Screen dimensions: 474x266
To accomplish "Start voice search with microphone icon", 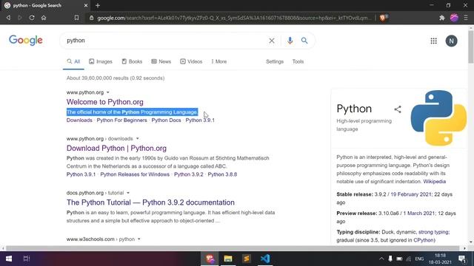I will pyautogui.click(x=290, y=41).
